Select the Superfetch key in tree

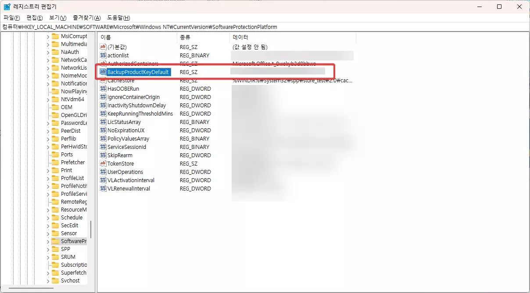(74, 272)
